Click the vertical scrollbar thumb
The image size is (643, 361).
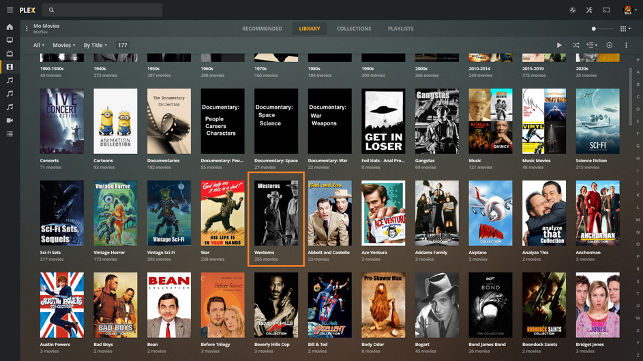point(630,96)
